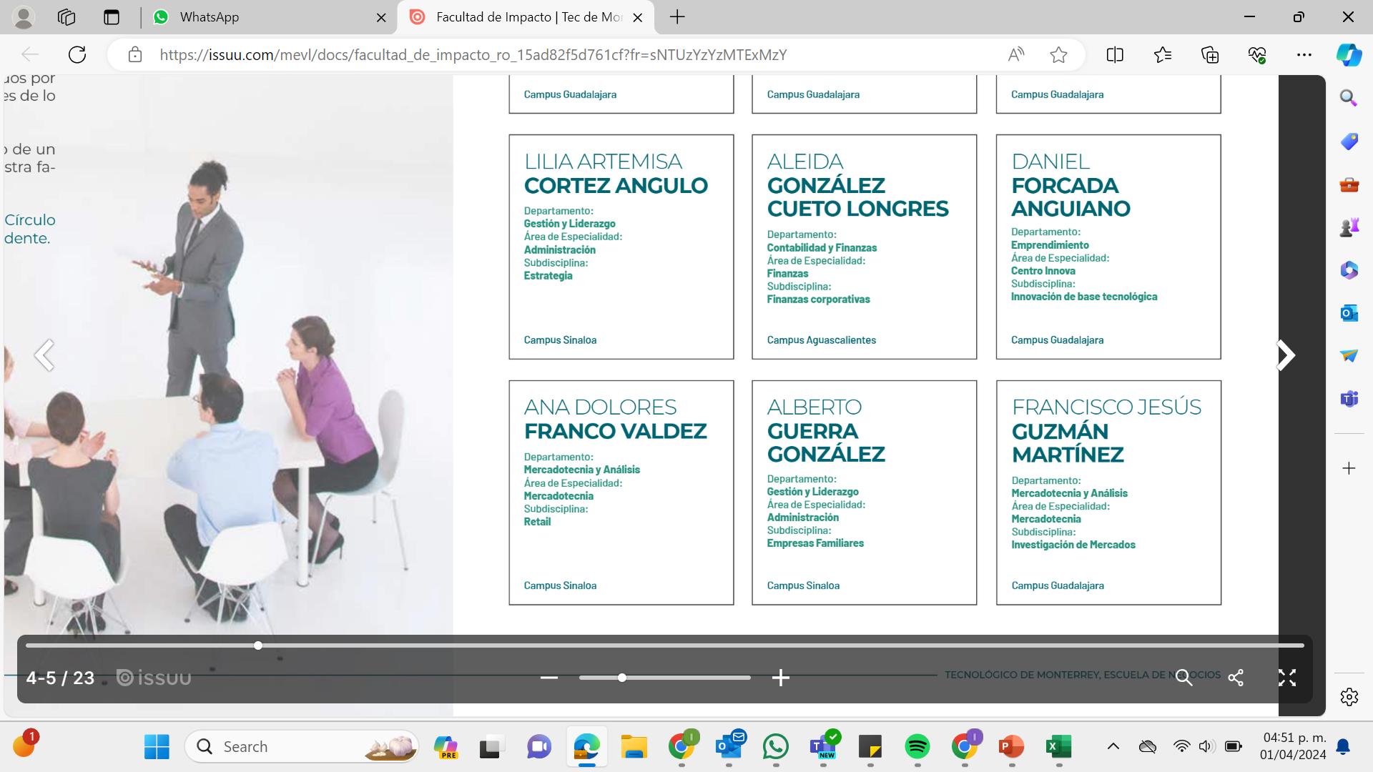Open sidebar Microsoft 365 icon
Image resolution: width=1373 pixels, height=772 pixels.
1349,270
